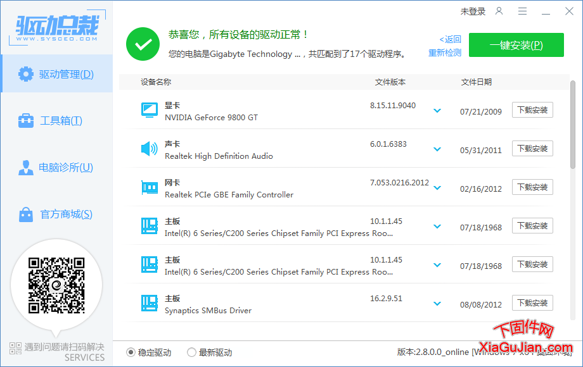Open the 电脑诊所(U) sidebar section
Viewport: 583px width, 367px height.
pos(57,167)
